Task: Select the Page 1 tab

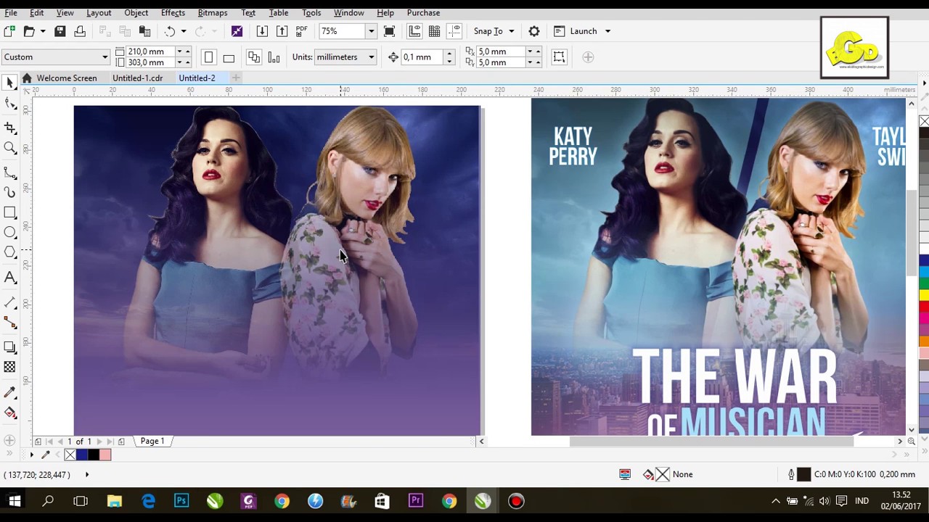Action: [x=152, y=441]
